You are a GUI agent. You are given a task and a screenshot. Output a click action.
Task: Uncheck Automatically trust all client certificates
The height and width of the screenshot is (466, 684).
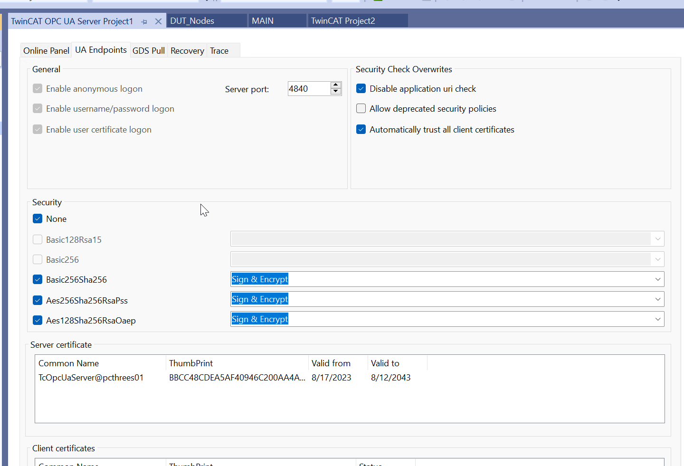click(x=361, y=130)
